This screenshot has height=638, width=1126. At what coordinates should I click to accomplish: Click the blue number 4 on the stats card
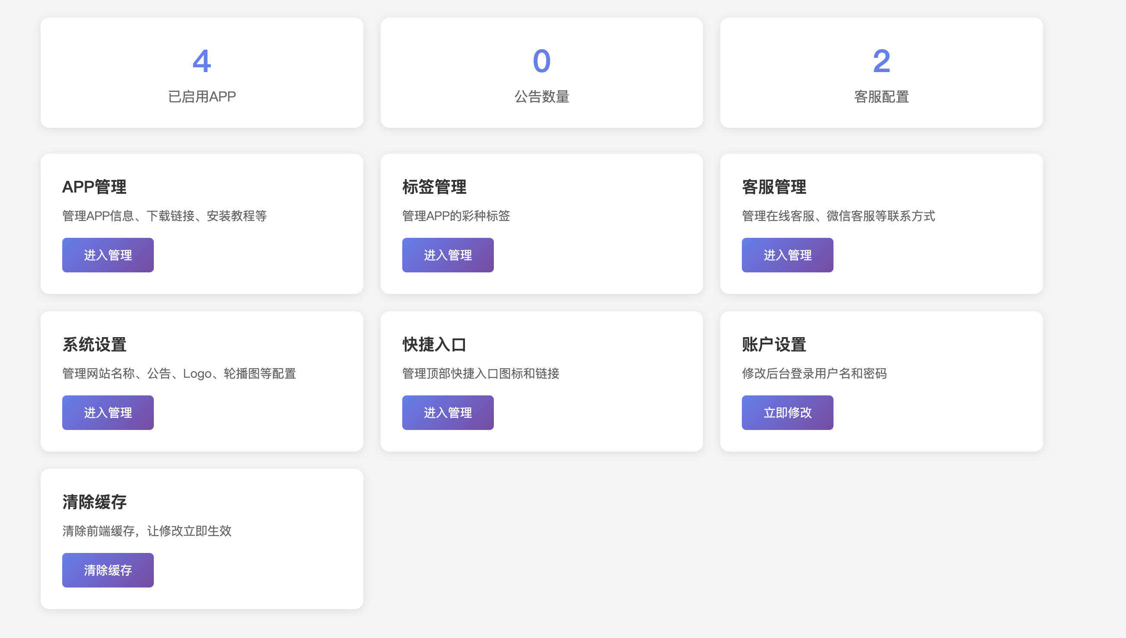coord(202,61)
